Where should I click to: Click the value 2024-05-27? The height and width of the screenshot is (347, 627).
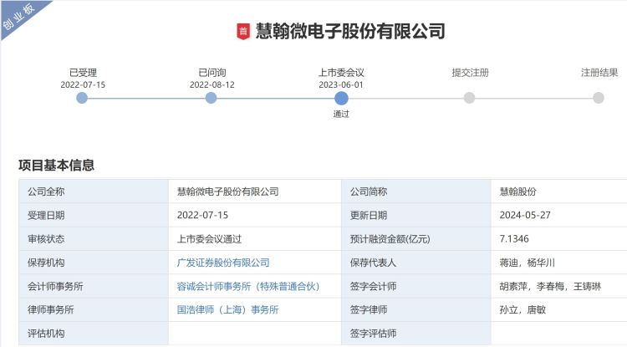click(525, 215)
